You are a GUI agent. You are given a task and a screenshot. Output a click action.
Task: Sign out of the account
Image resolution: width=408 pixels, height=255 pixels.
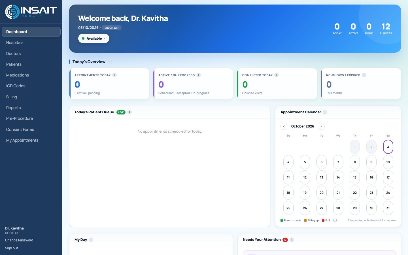[x=11, y=248]
